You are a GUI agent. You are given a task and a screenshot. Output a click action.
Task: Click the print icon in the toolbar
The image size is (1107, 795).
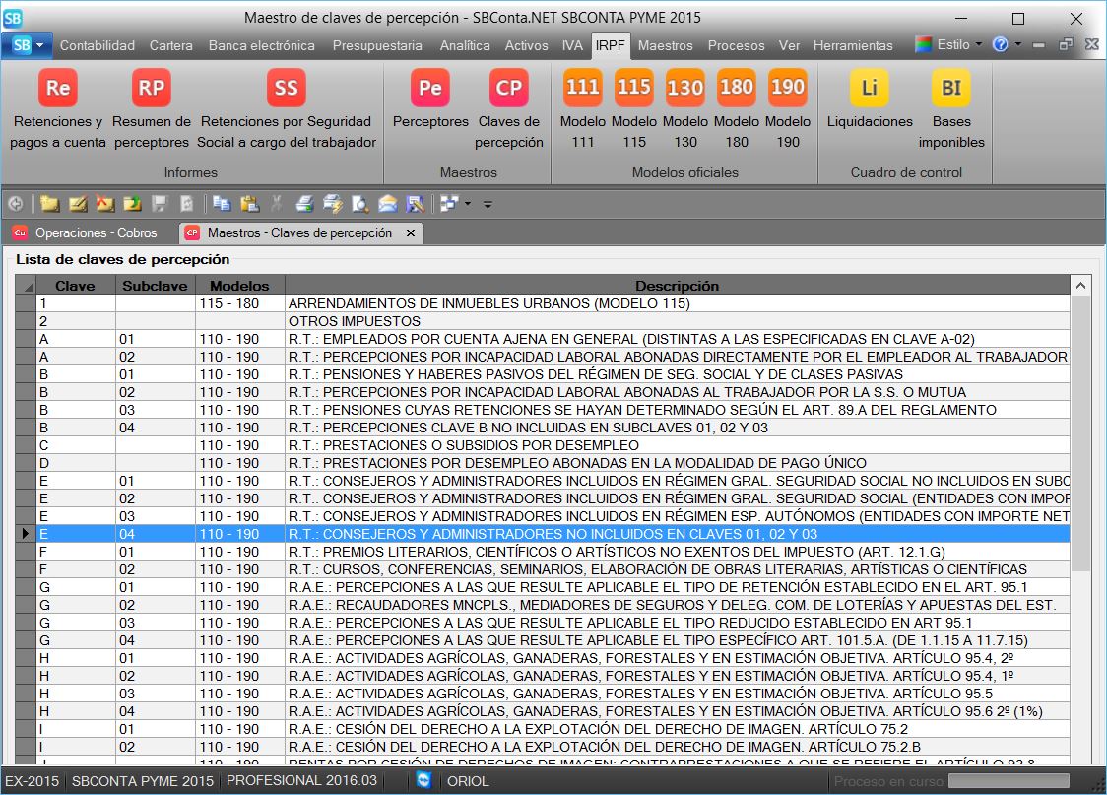[x=305, y=204]
